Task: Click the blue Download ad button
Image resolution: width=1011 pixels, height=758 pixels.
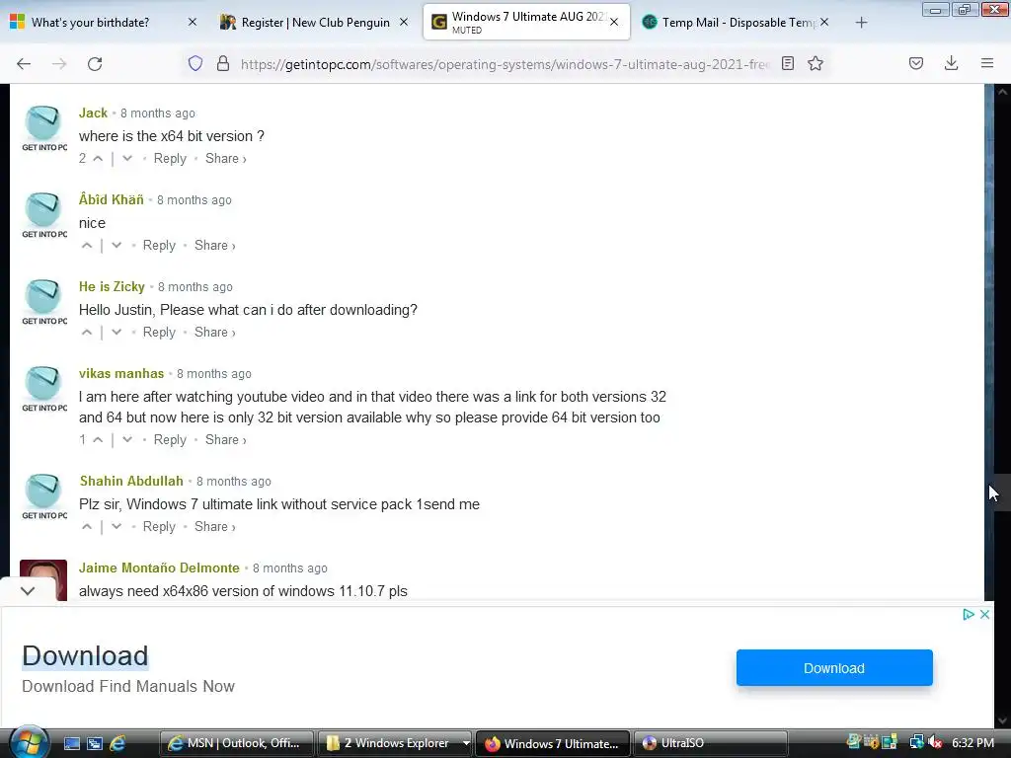Action: (834, 668)
